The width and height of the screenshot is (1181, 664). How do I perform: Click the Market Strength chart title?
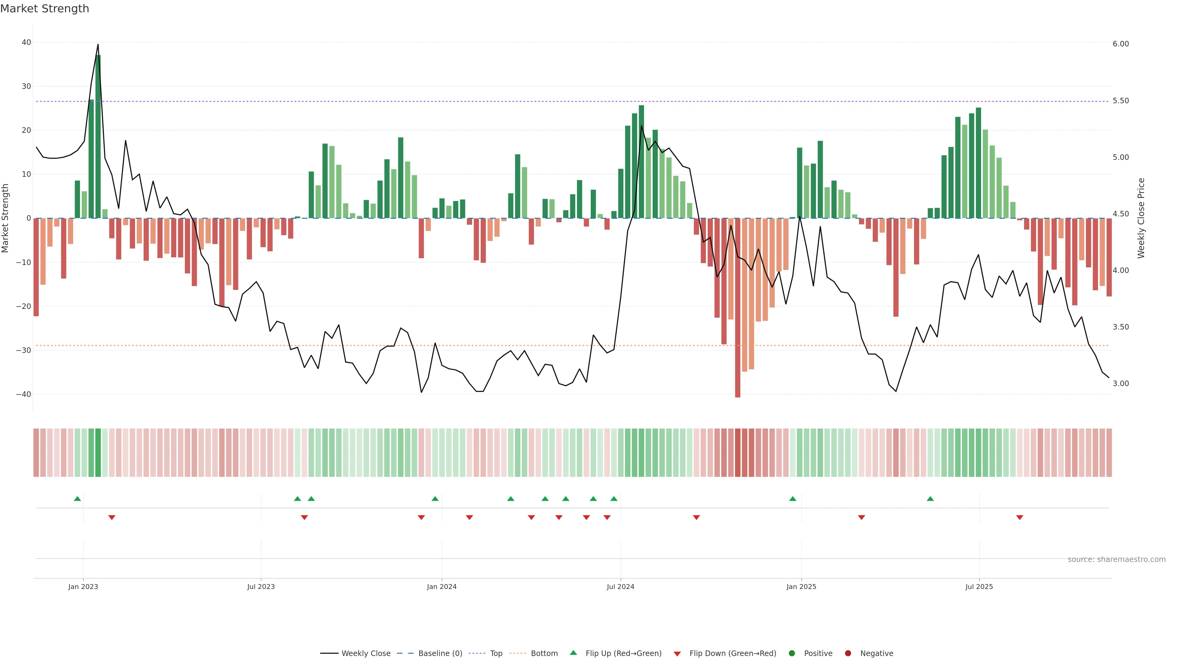click(45, 9)
